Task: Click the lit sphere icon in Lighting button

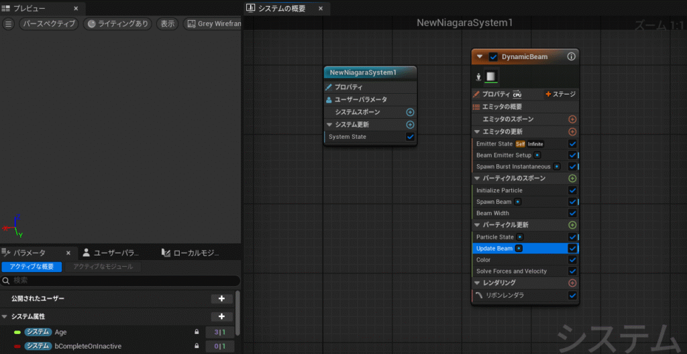Action: point(91,24)
